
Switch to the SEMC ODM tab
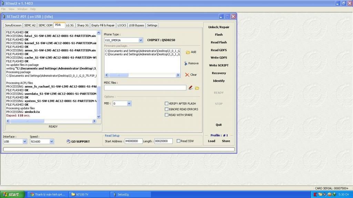45,25
